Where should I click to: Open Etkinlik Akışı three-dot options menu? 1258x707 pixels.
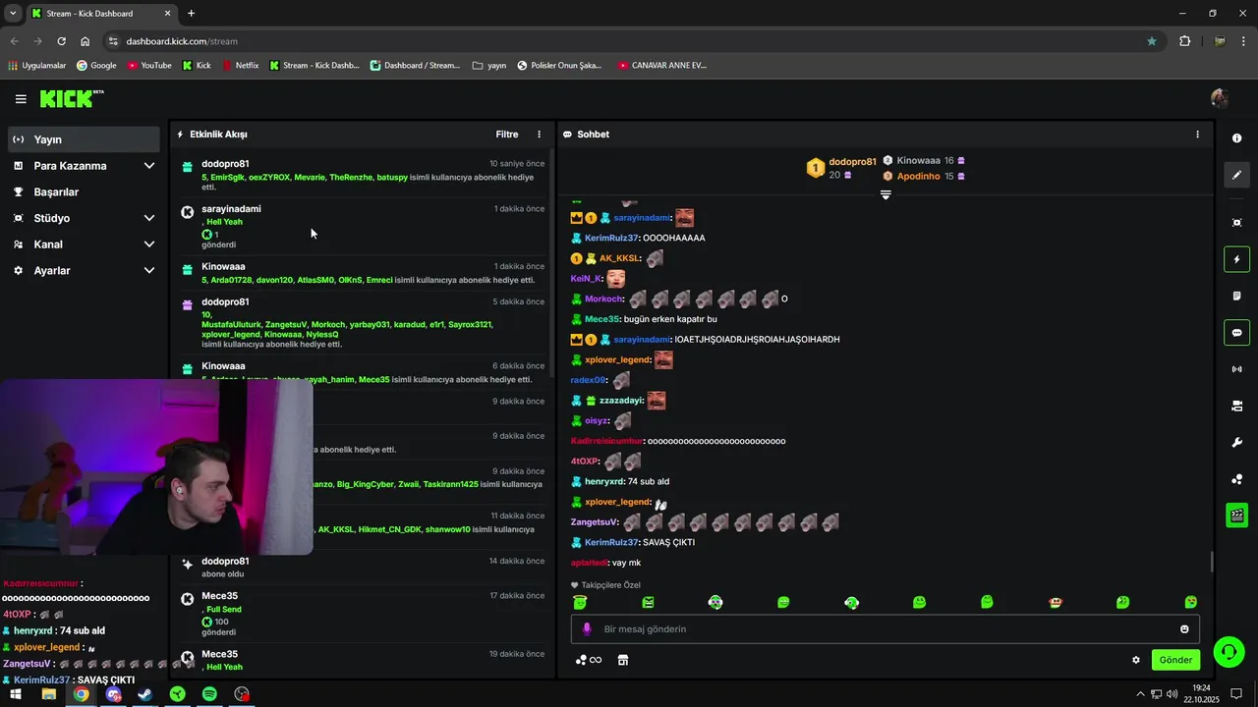coord(539,135)
